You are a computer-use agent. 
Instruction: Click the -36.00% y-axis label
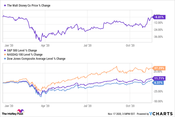click(159, 37)
